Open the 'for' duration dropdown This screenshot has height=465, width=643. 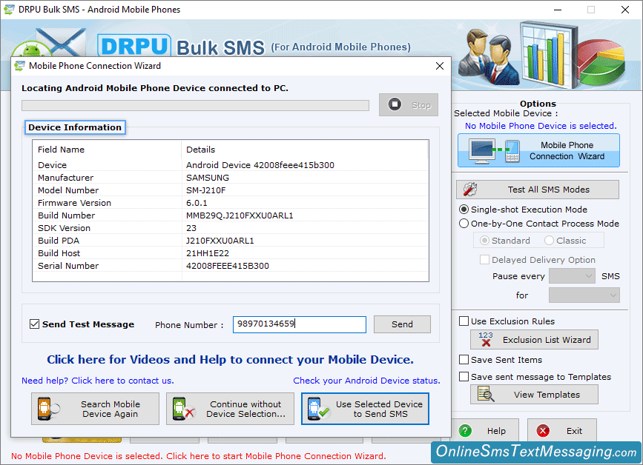pyautogui.click(x=584, y=295)
